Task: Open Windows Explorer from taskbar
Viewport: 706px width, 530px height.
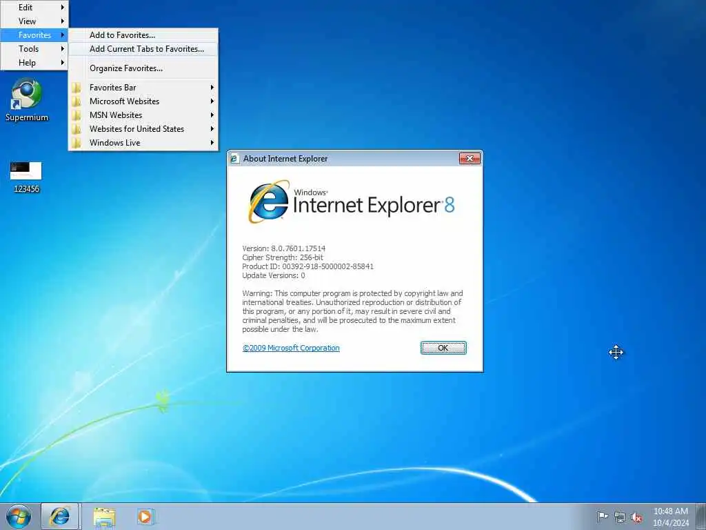Action: coord(105,517)
